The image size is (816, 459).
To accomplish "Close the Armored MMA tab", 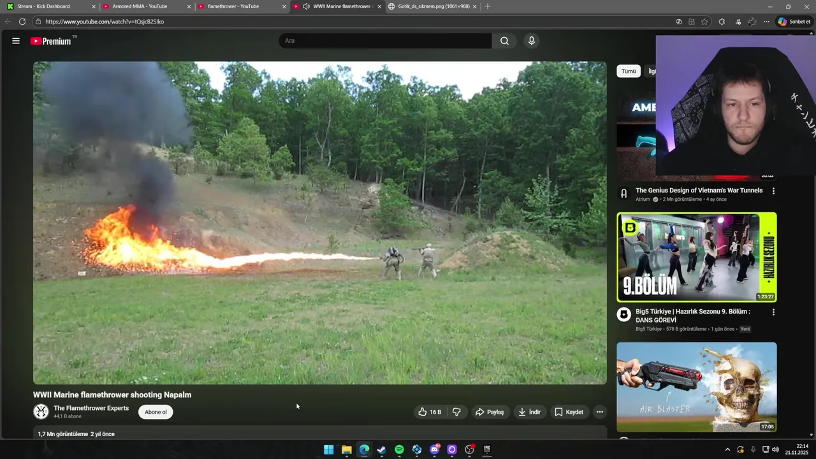I will pos(189,6).
